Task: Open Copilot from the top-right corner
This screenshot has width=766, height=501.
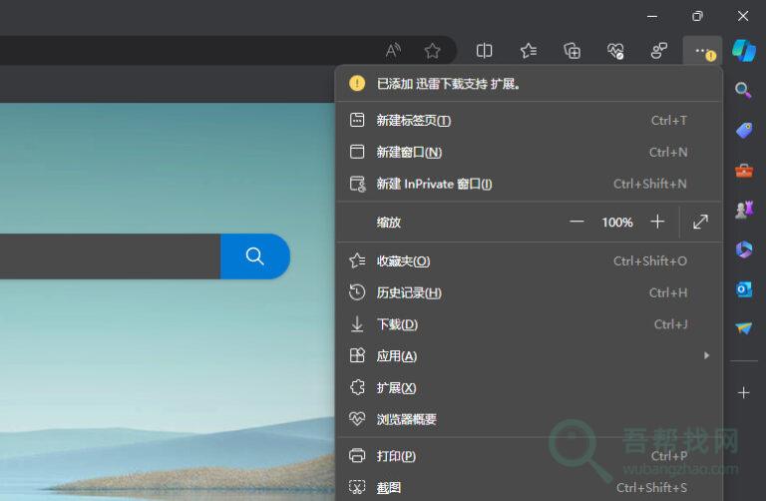Action: 743,51
